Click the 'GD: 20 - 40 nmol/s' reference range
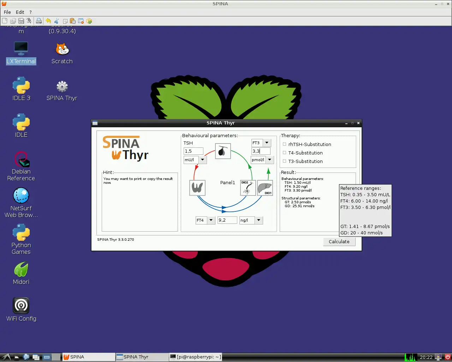 [362, 233]
